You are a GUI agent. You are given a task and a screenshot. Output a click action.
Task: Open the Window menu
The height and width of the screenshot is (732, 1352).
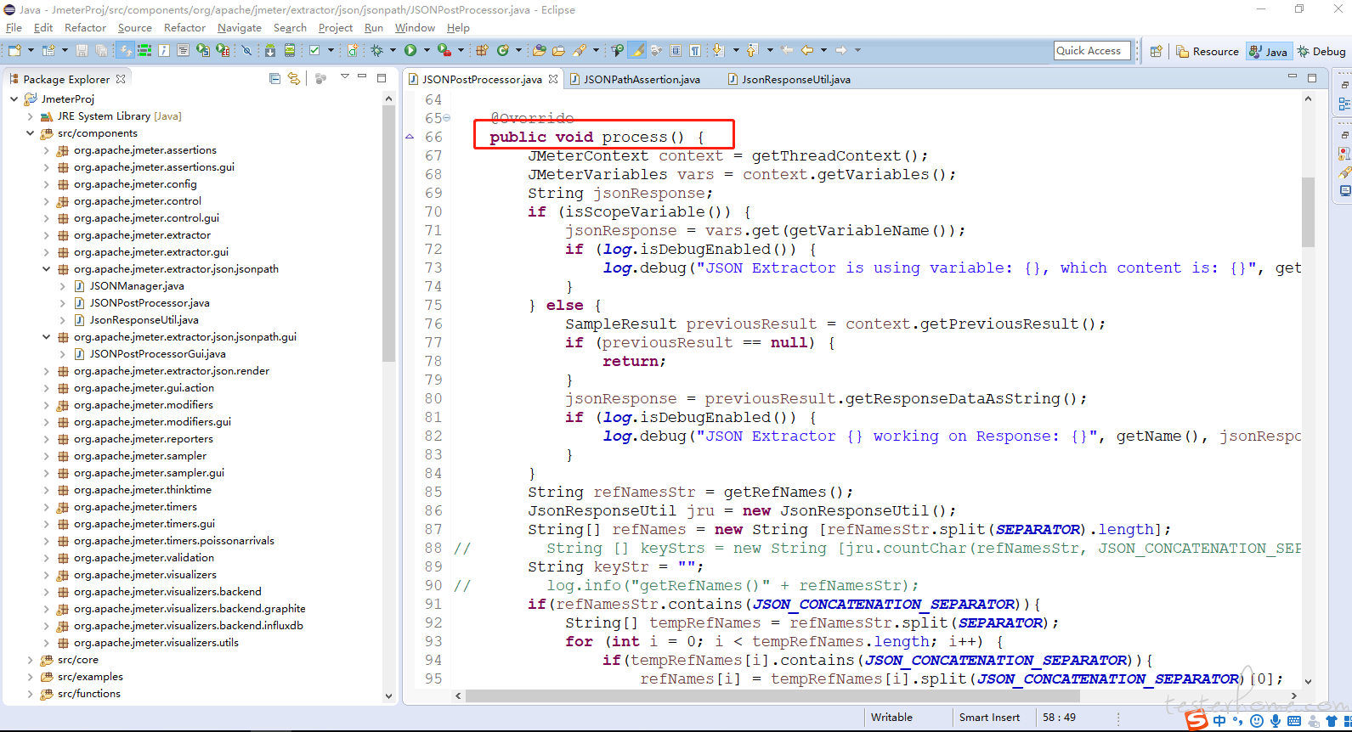(x=415, y=27)
